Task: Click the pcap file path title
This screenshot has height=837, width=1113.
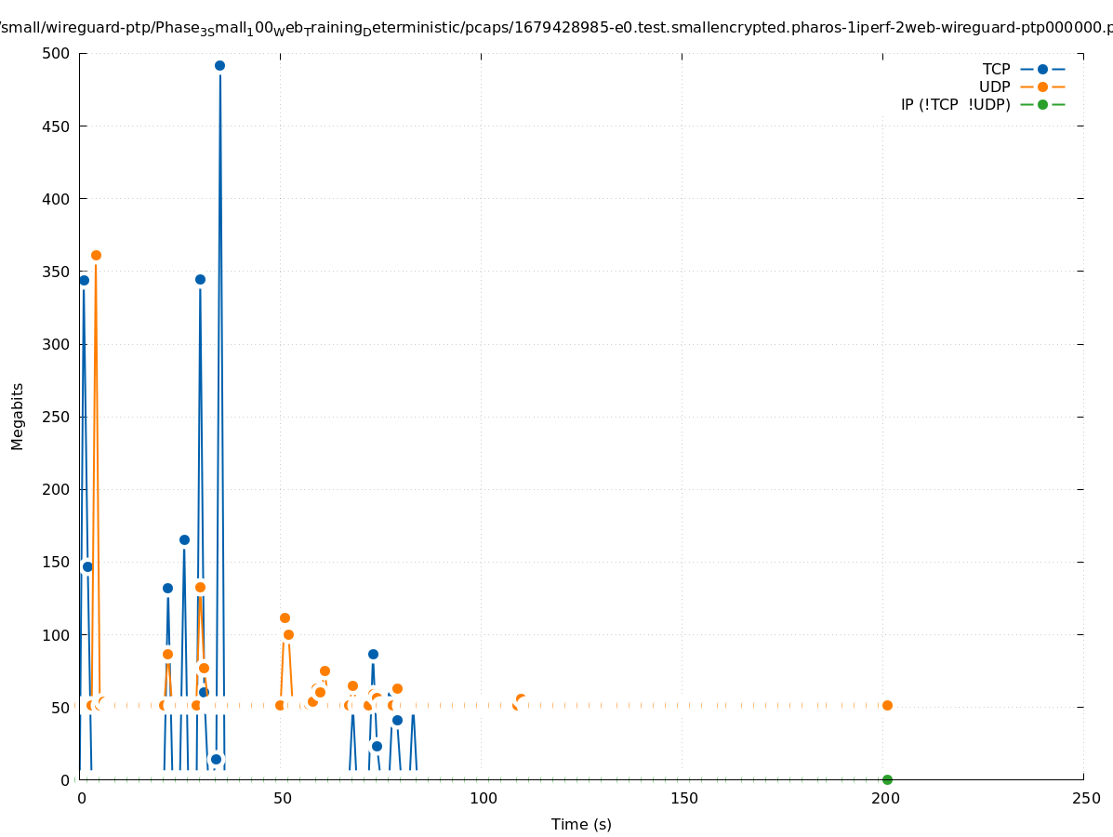Action: [556, 28]
